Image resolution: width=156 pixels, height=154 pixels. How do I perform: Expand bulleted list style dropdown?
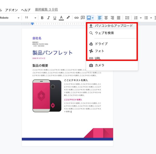pyautogui.click(x=151, y=18)
